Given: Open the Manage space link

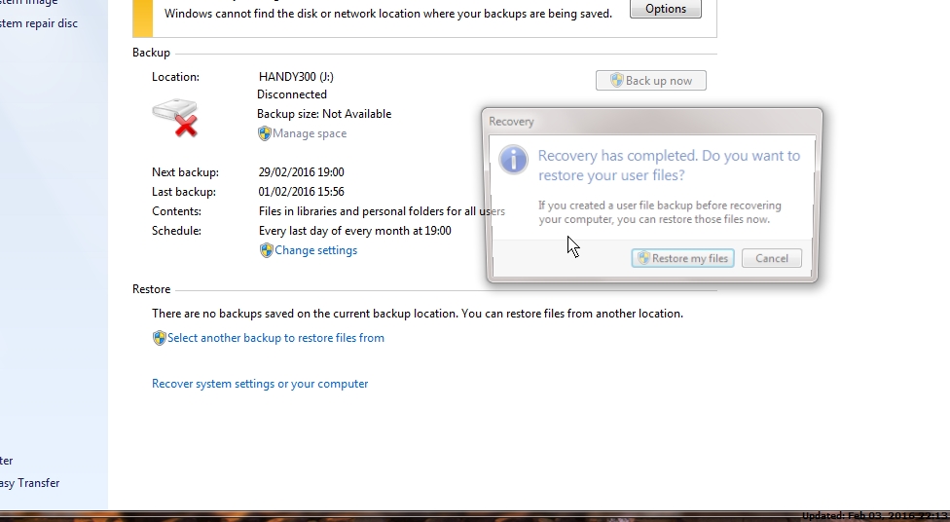Looking at the screenshot, I should 309,133.
